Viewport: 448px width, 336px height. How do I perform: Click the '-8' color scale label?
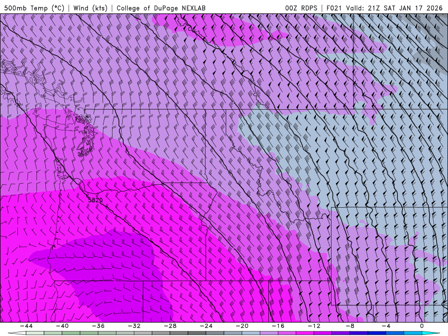(x=350, y=326)
